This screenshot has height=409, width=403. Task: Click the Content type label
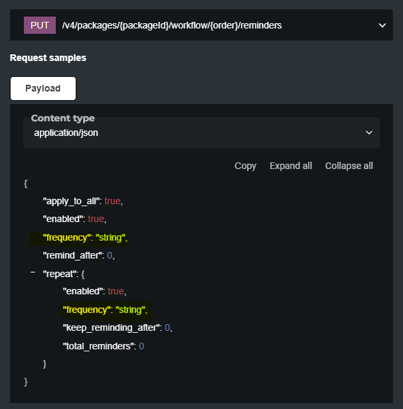pyautogui.click(x=63, y=118)
